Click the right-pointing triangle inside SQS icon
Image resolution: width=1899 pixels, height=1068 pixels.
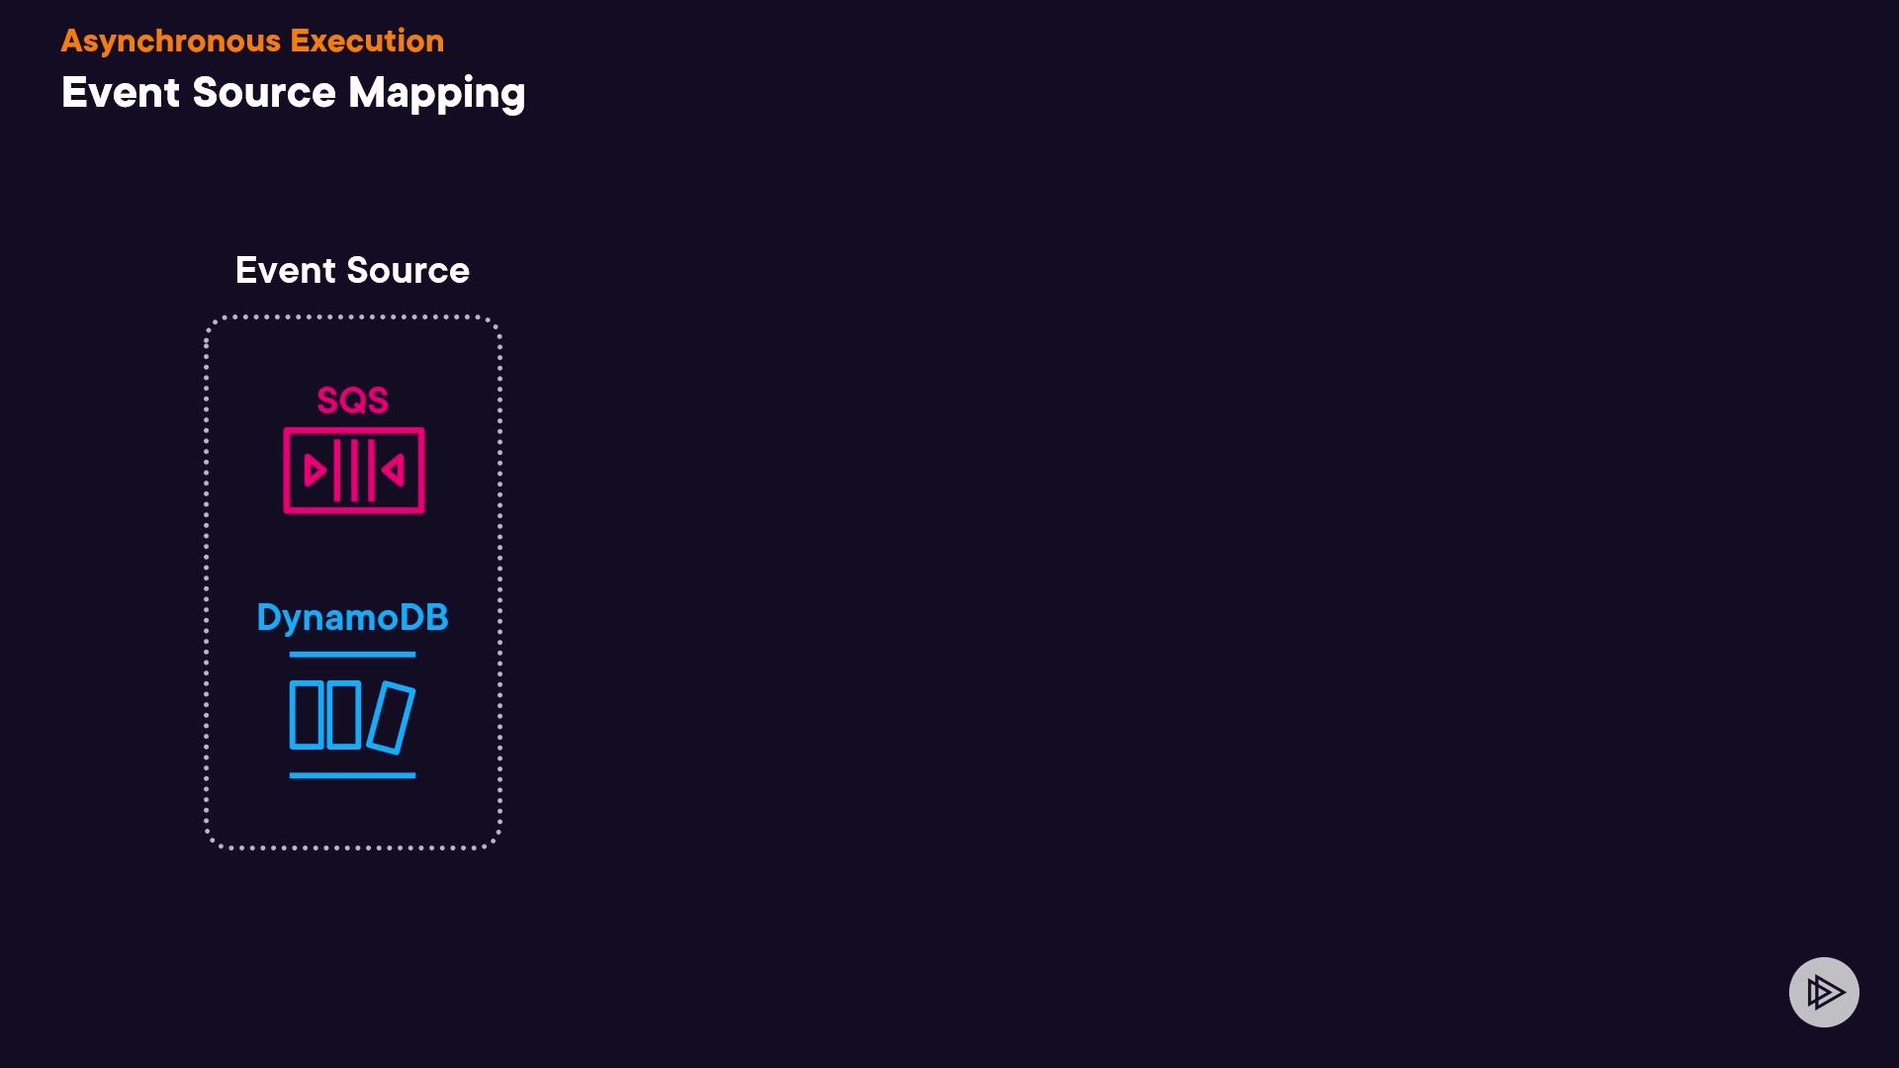[315, 471]
